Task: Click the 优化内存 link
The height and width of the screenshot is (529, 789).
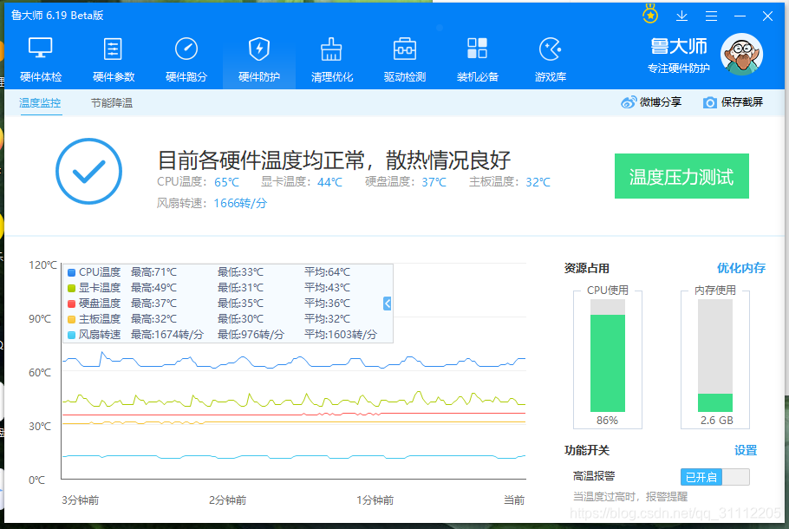Action: click(741, 268)
